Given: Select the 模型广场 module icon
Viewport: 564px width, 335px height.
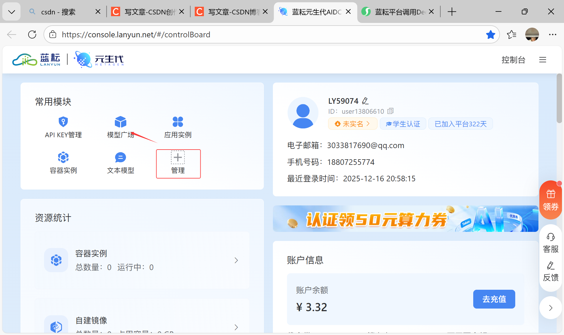Looking at the screenshot, I should pos(120,122).
